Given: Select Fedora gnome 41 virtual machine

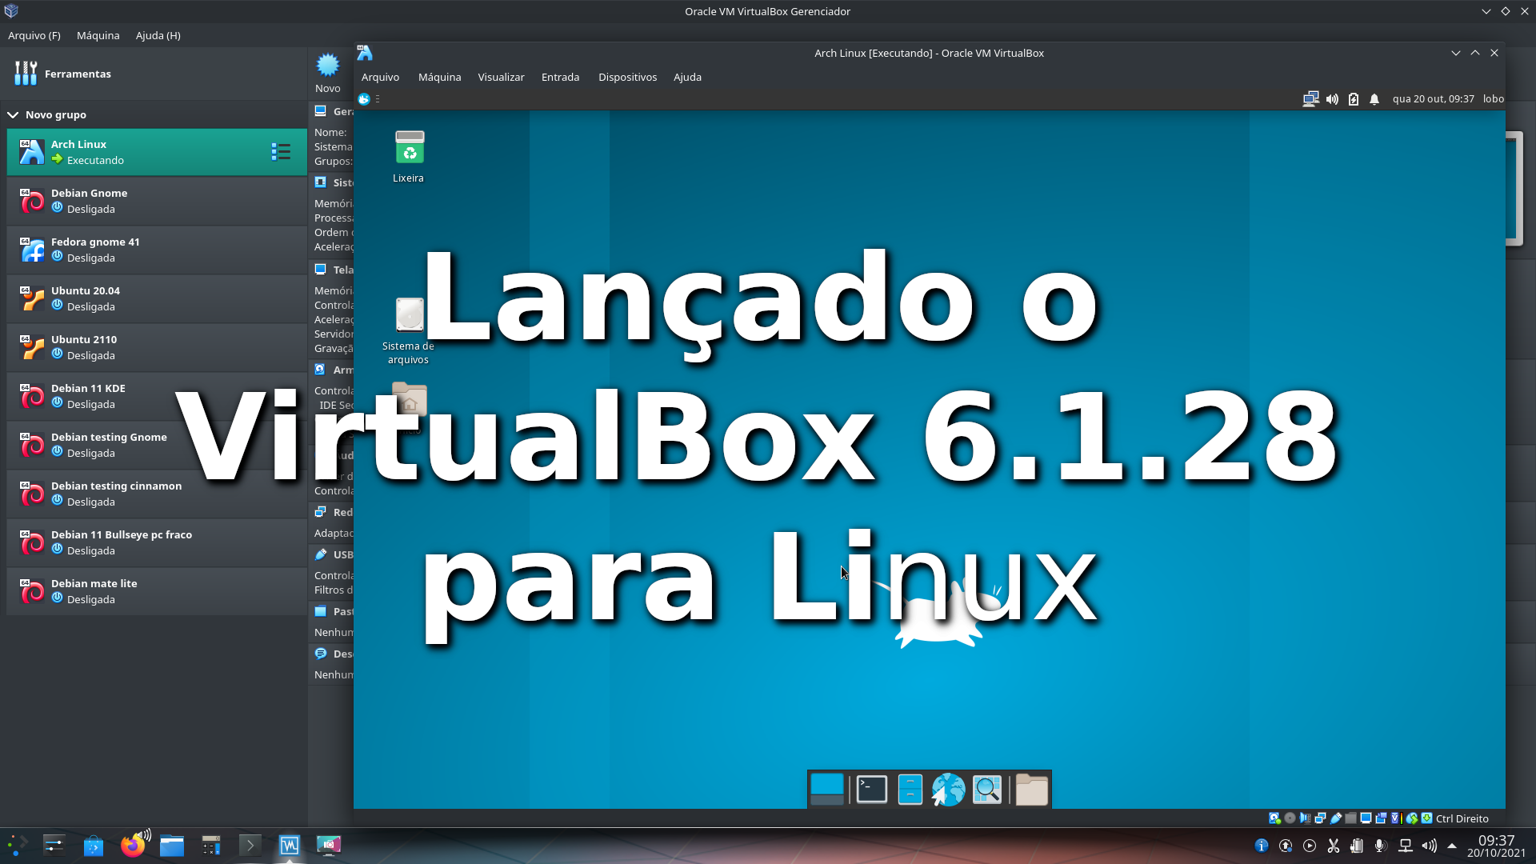Looking at the screenshot, I should pyautogui.click(x=157, y=250).
